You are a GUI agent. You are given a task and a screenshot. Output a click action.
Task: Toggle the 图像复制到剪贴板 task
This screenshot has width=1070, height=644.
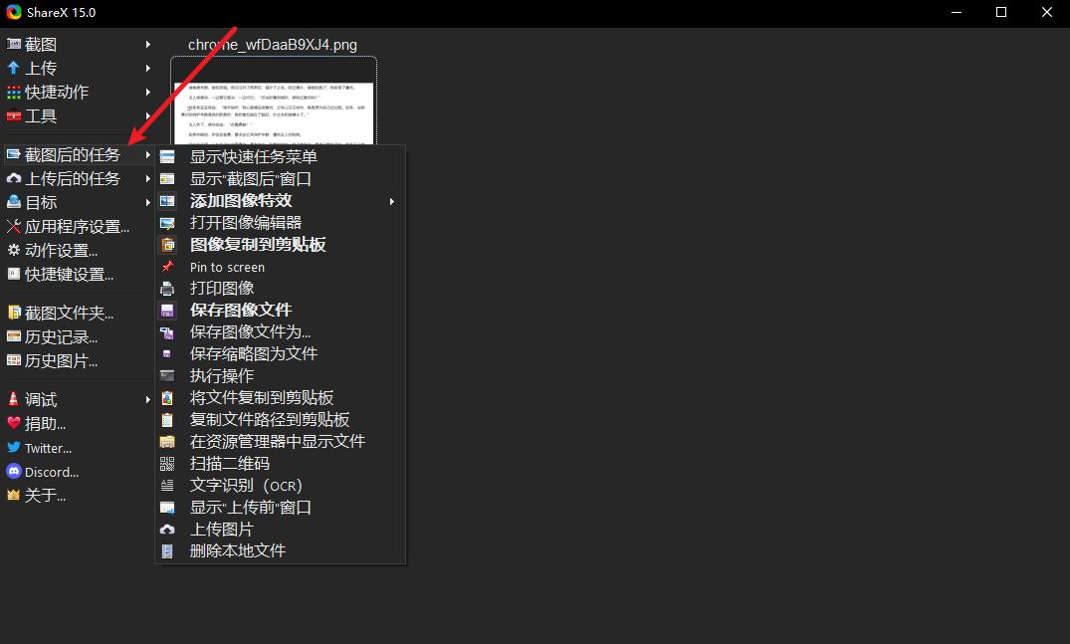(281, 245)
